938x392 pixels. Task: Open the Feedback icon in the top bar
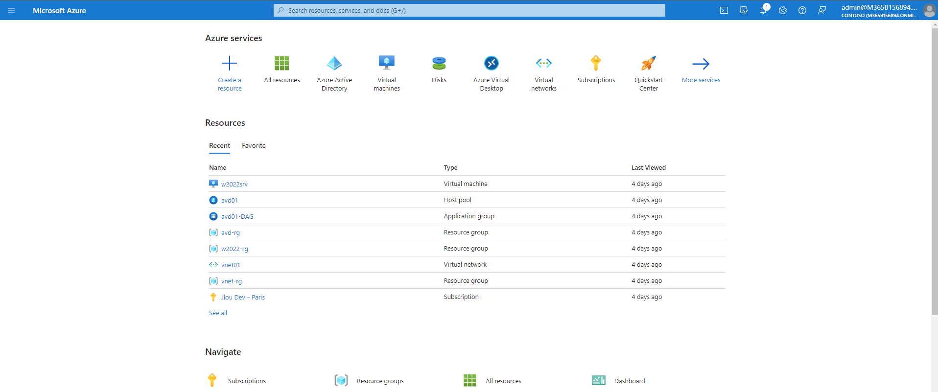click(x=822, y=10)
